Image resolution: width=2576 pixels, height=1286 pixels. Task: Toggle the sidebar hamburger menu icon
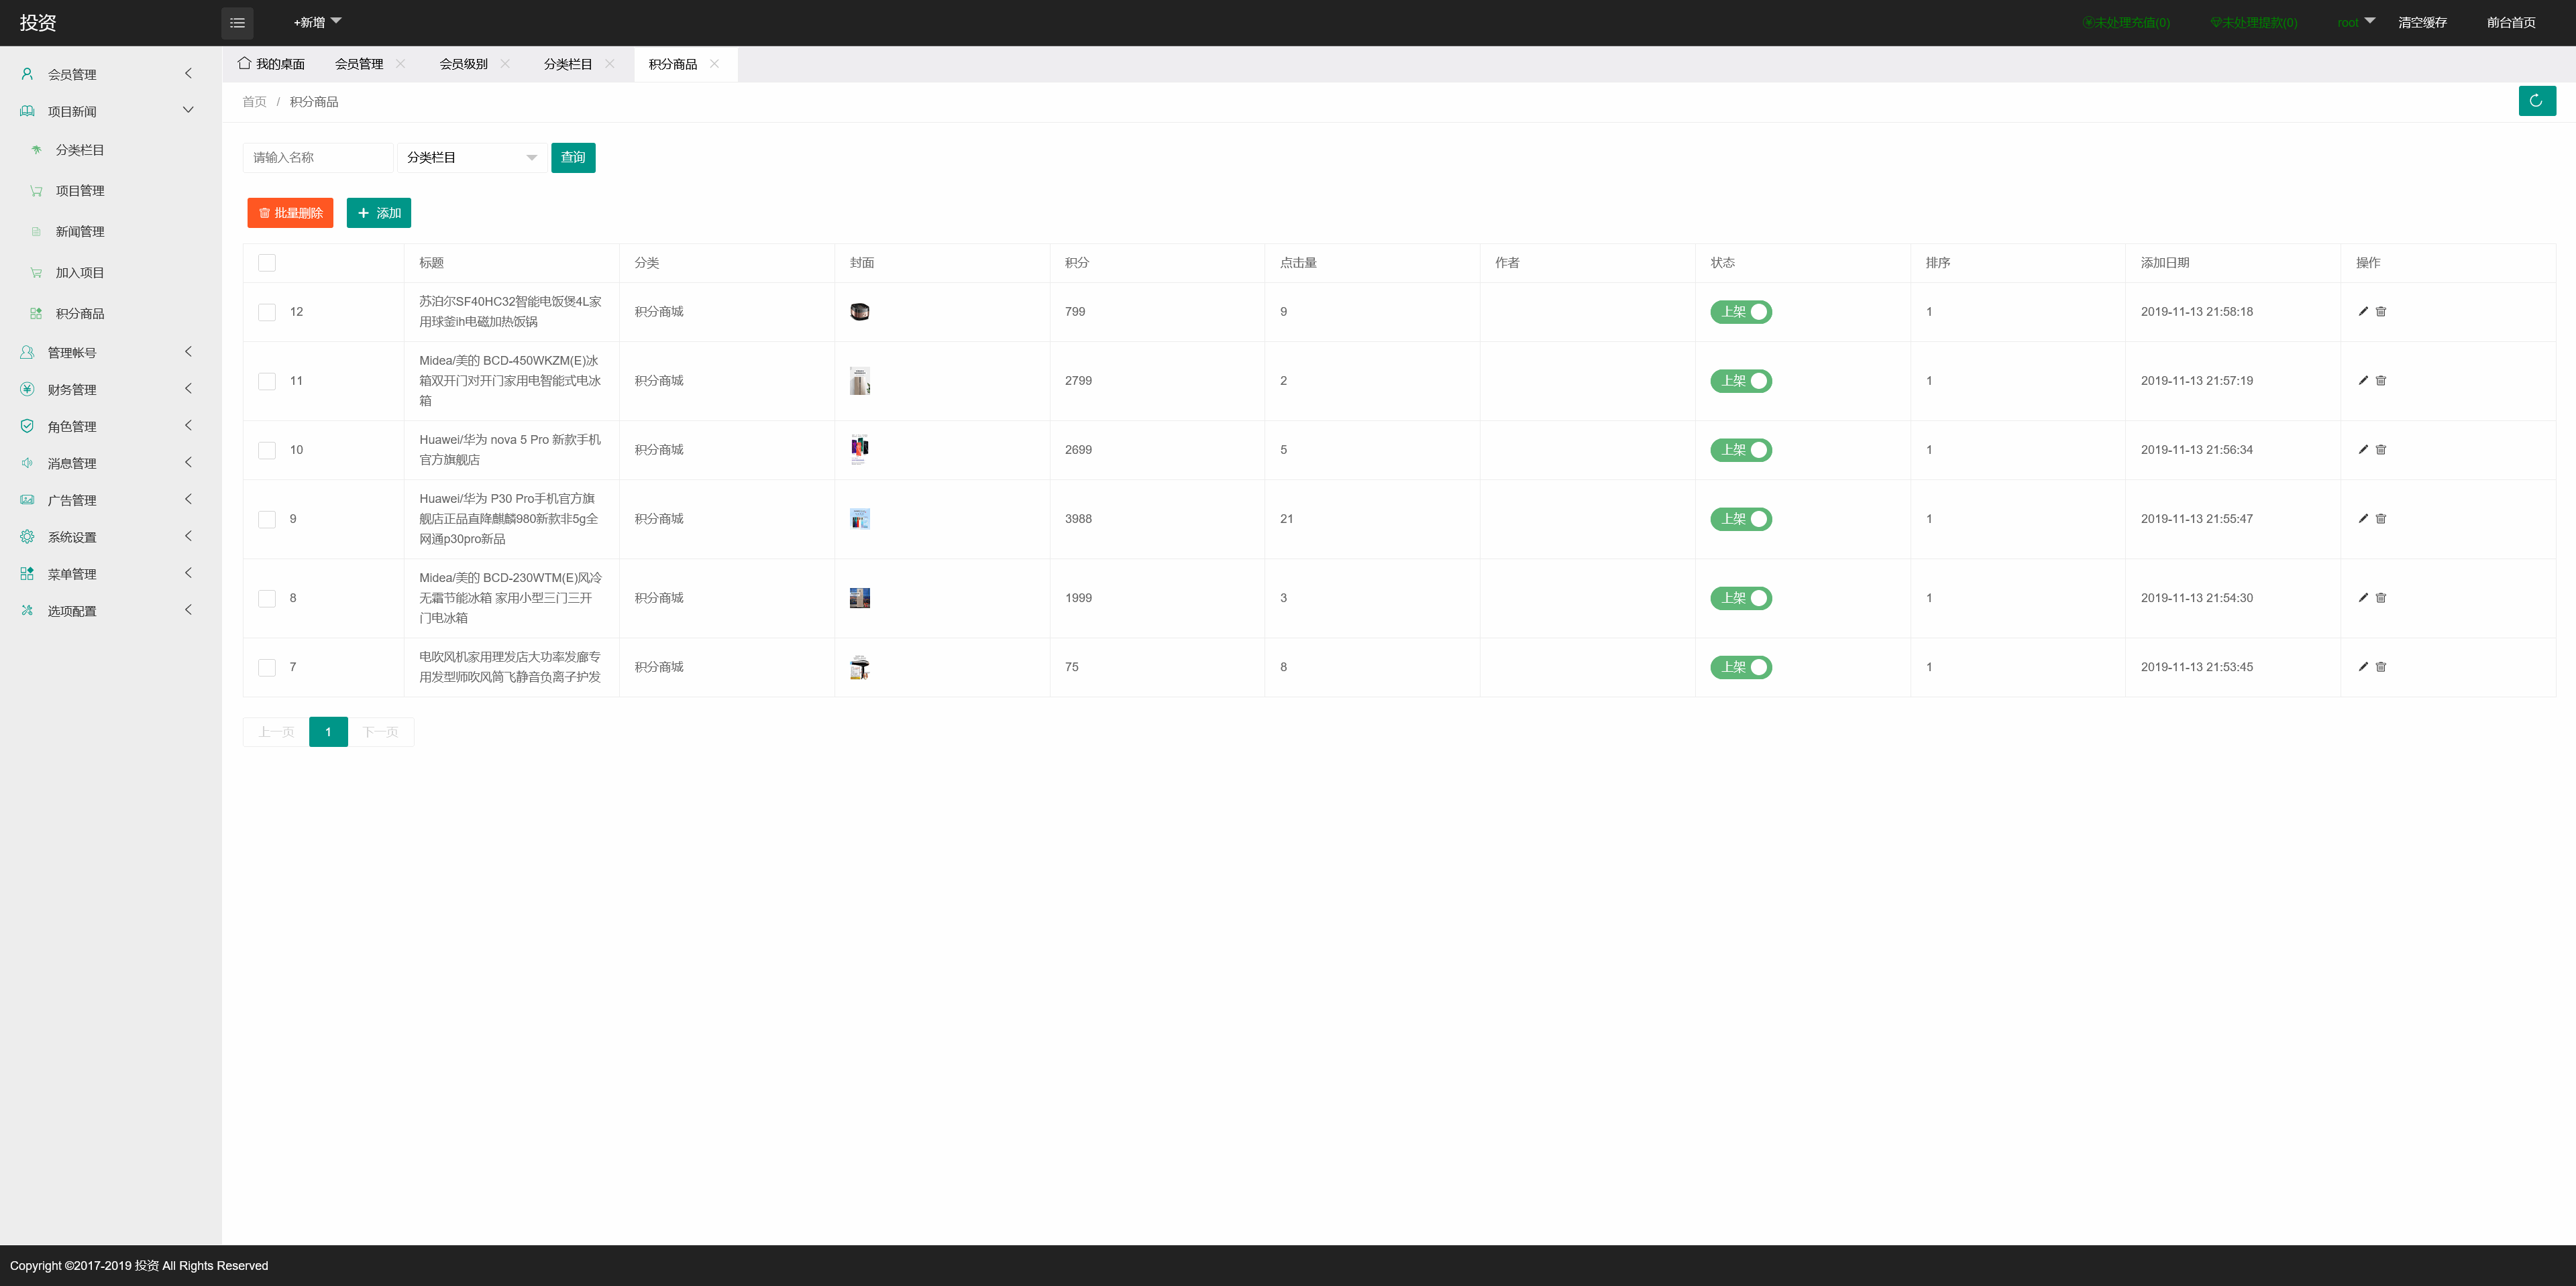[237, 23]
